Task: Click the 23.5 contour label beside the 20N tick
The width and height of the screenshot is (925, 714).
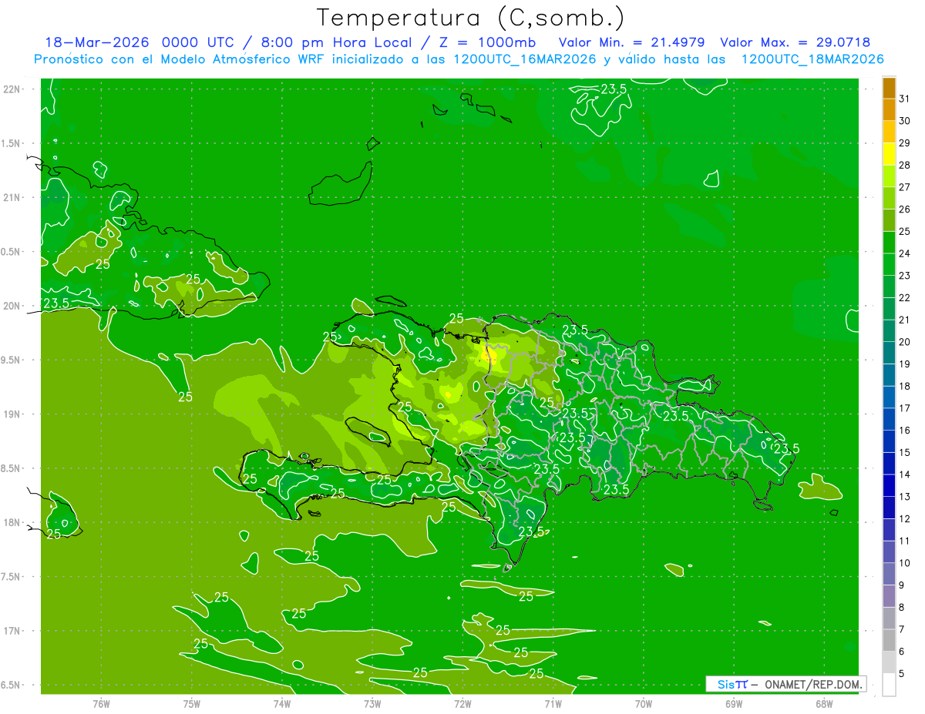Action: [x=55, y=303]
